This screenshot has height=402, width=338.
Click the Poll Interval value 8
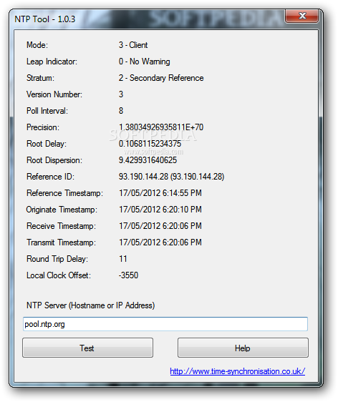click(x=121, y=111)
